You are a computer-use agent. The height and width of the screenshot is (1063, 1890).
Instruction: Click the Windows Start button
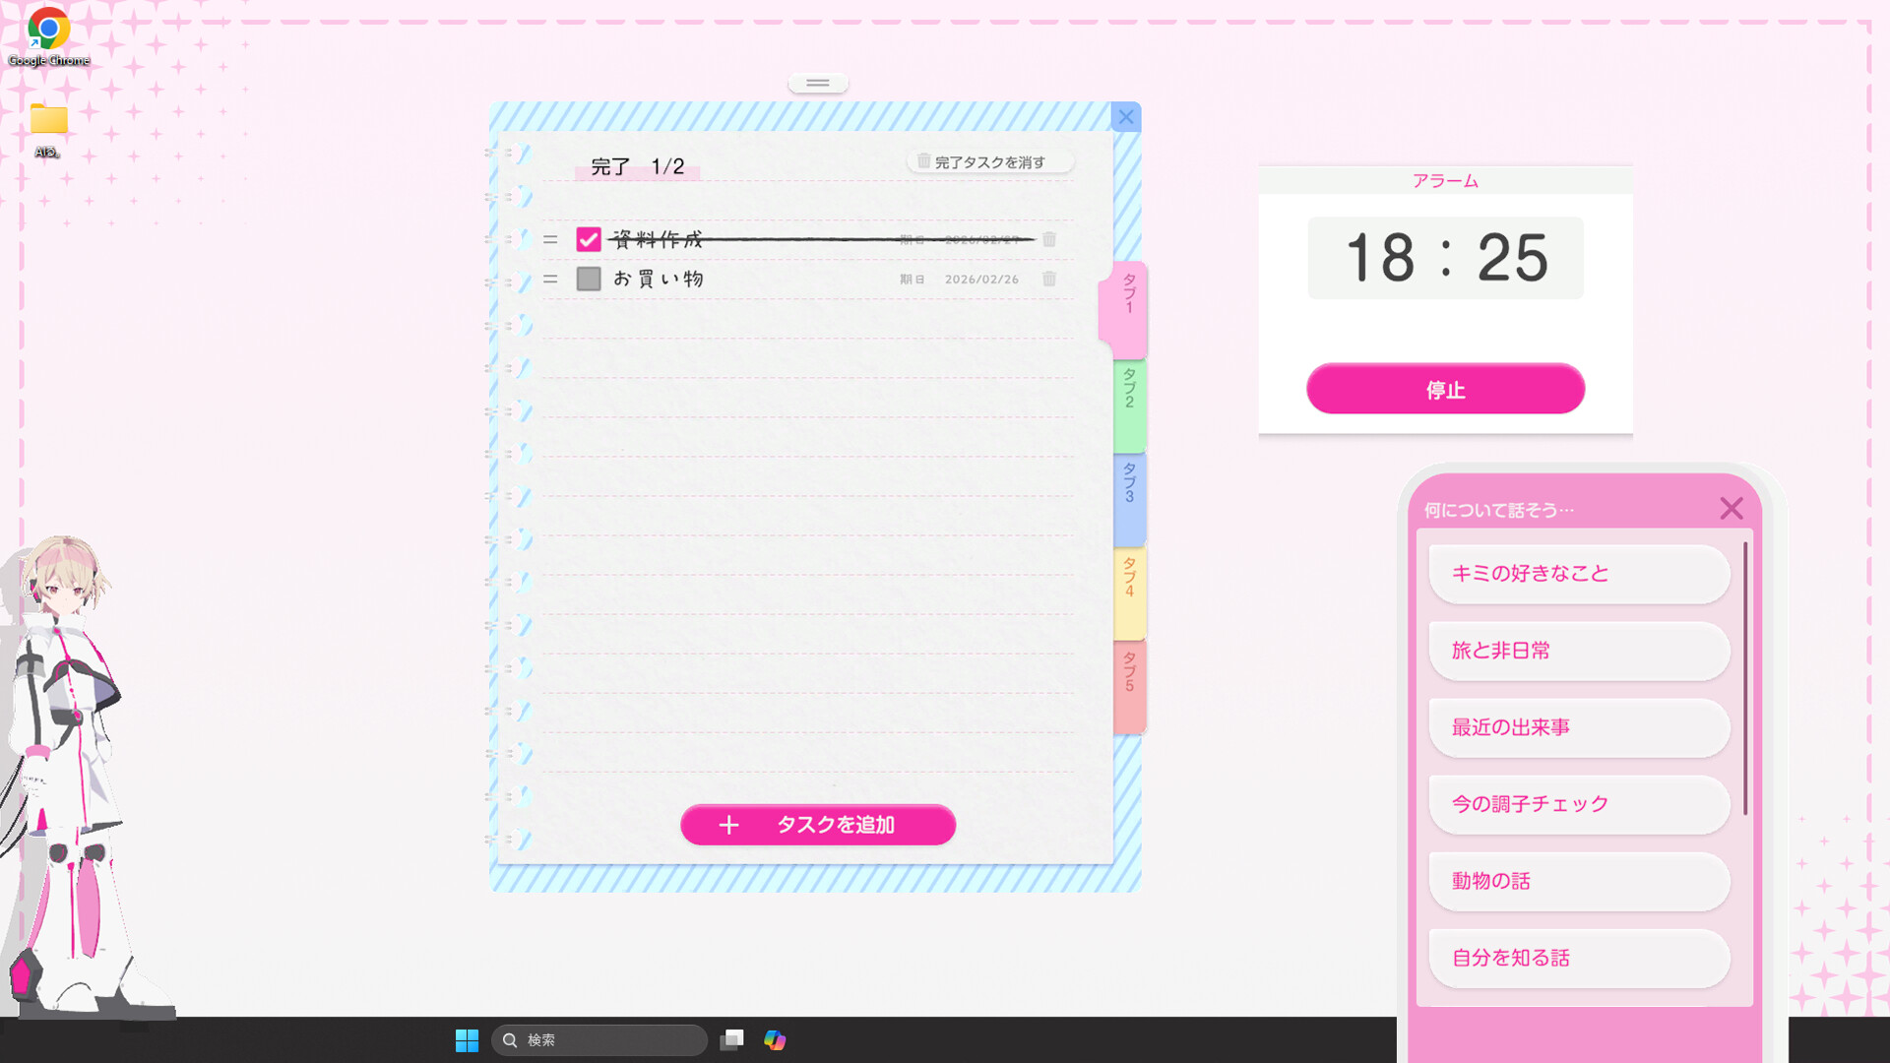[x=467, y=1039]
